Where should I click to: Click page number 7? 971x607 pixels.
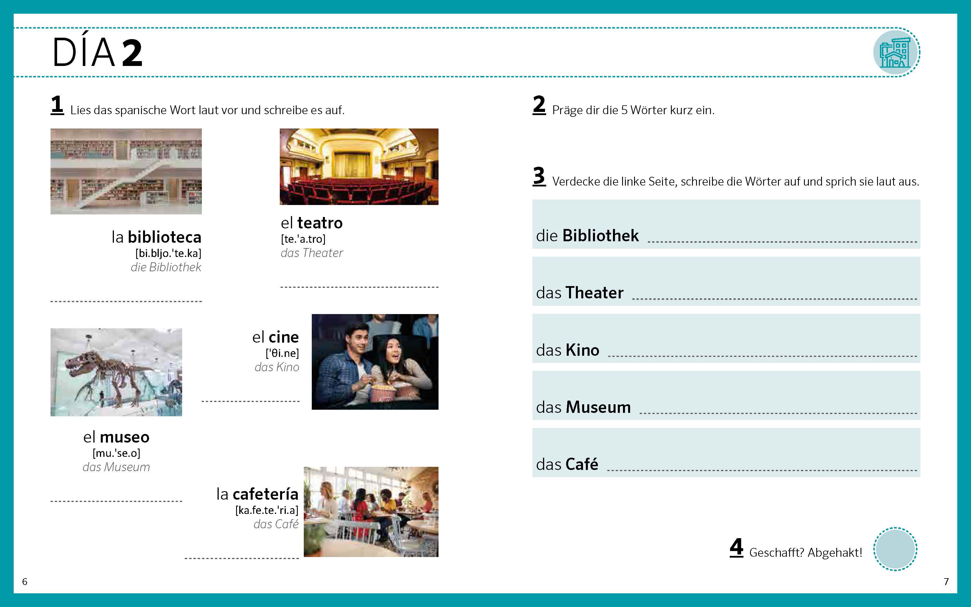tap(946, 581)
